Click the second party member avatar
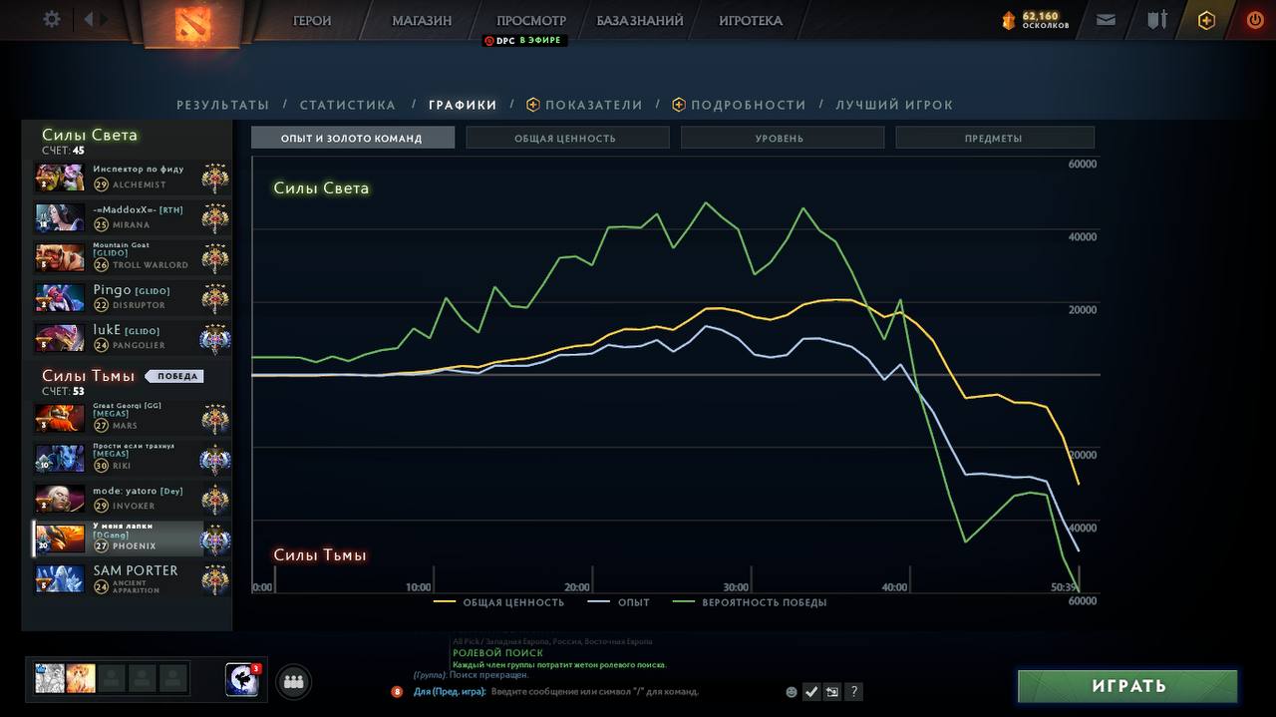Screen dimensions: 1276x717 click(x=81, y=678)
